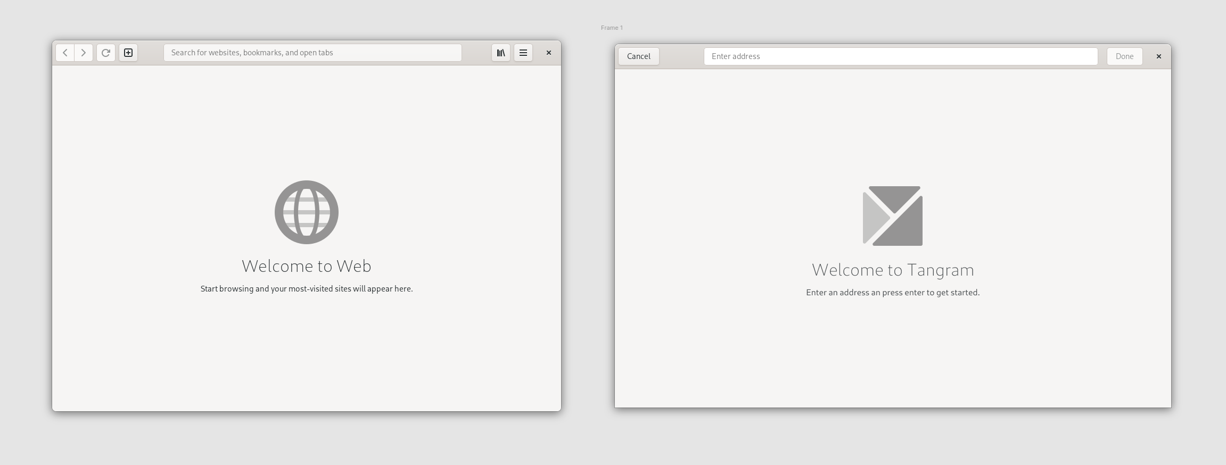The image size is (1226, 465).
Task: Open the bookmarks library in Web
Action: click(x=501, y=53)
